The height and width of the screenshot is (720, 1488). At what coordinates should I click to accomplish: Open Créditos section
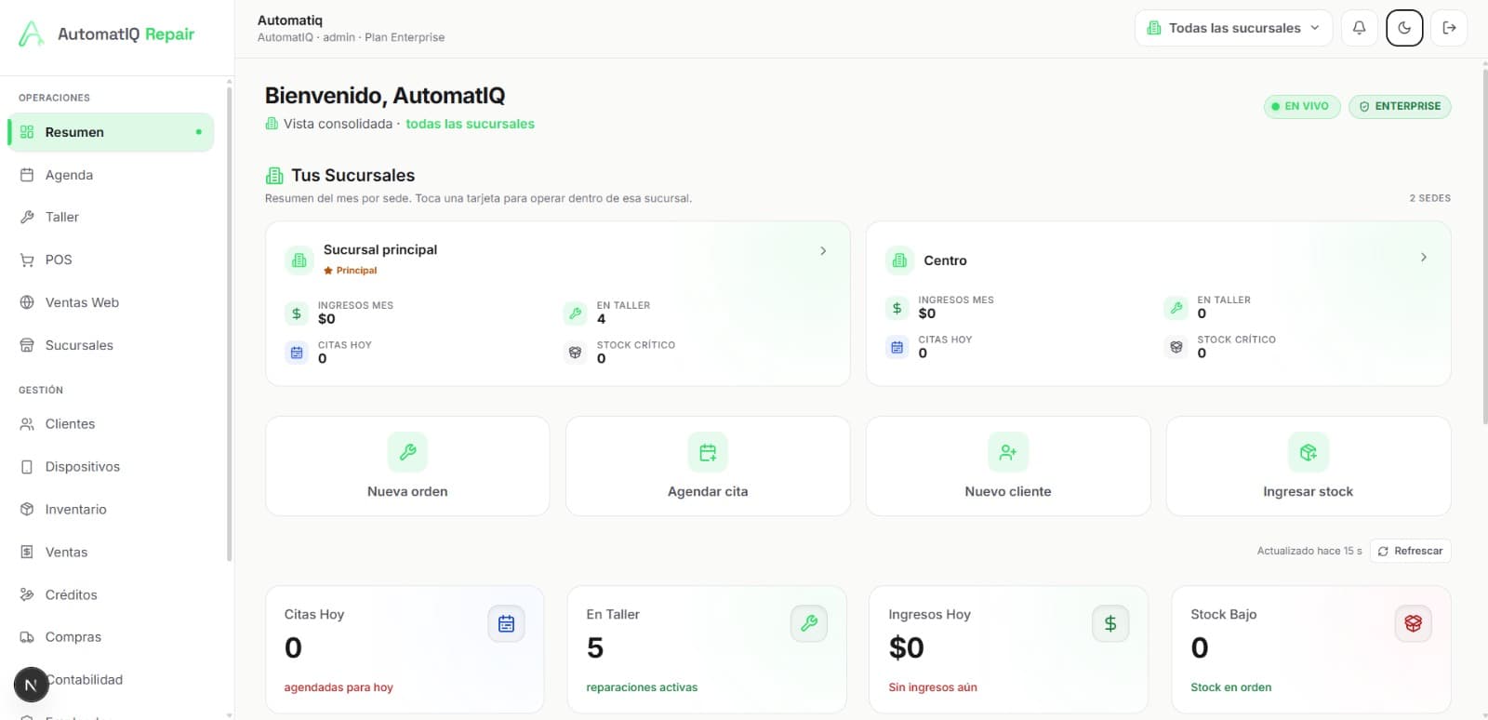(x=111, y=595)
